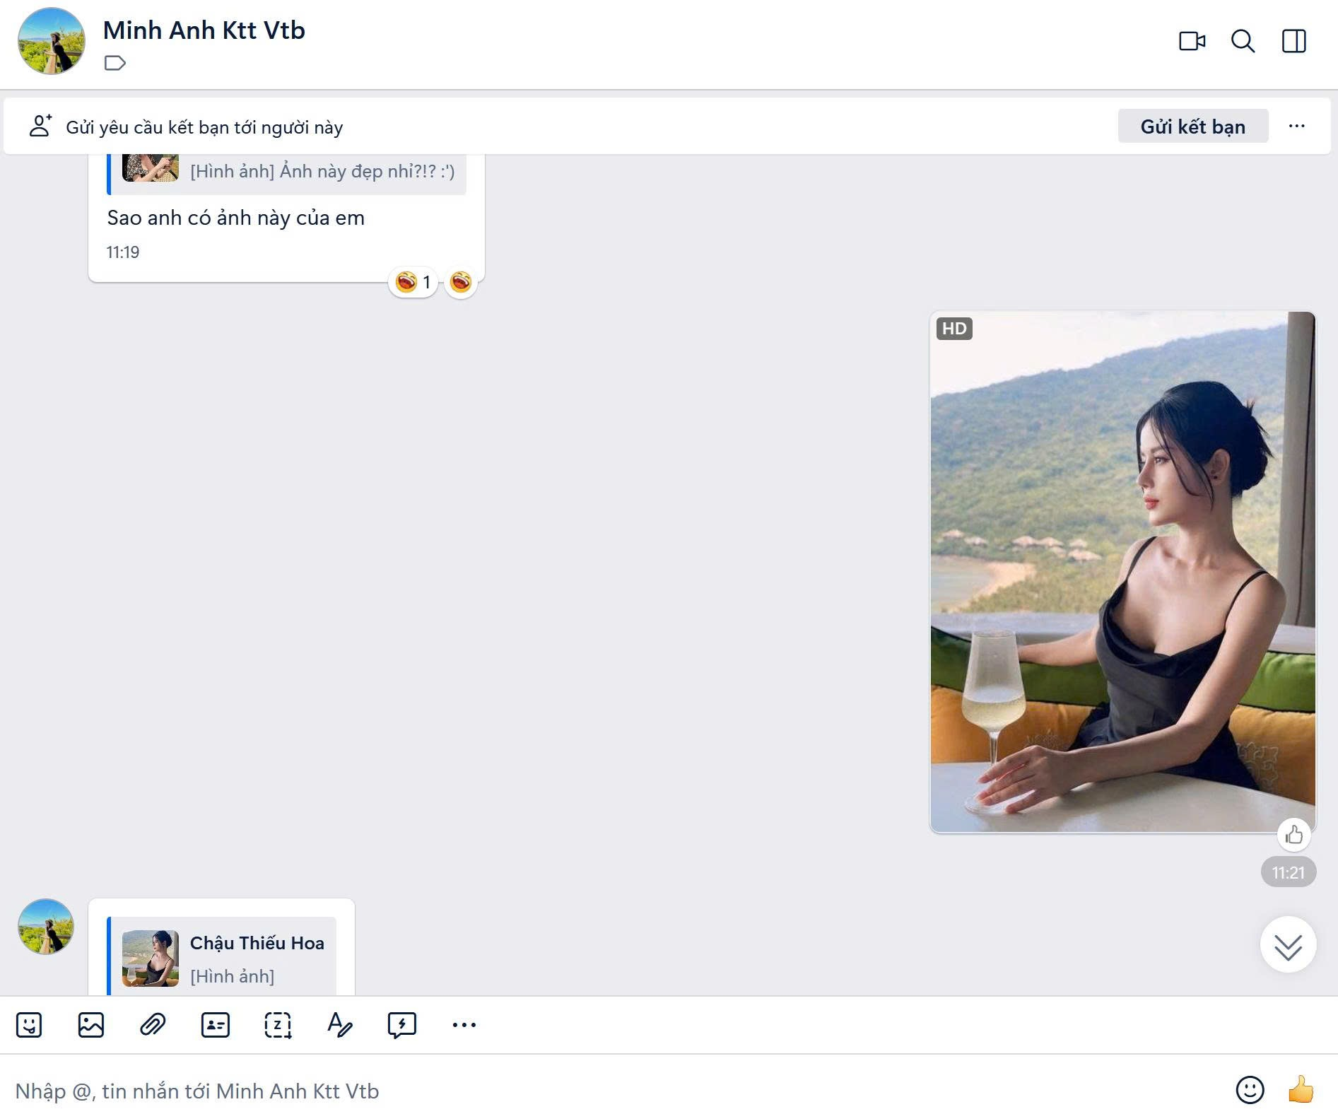Attach a file with the paperclip icon
This screenshot has height=1114, width=1338.
153,1024
